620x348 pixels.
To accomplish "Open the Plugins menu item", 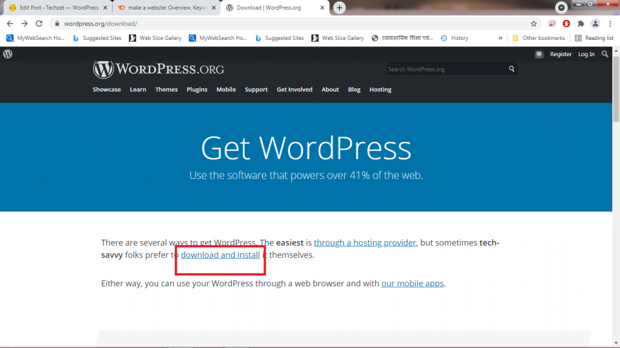I will point(197,89).
